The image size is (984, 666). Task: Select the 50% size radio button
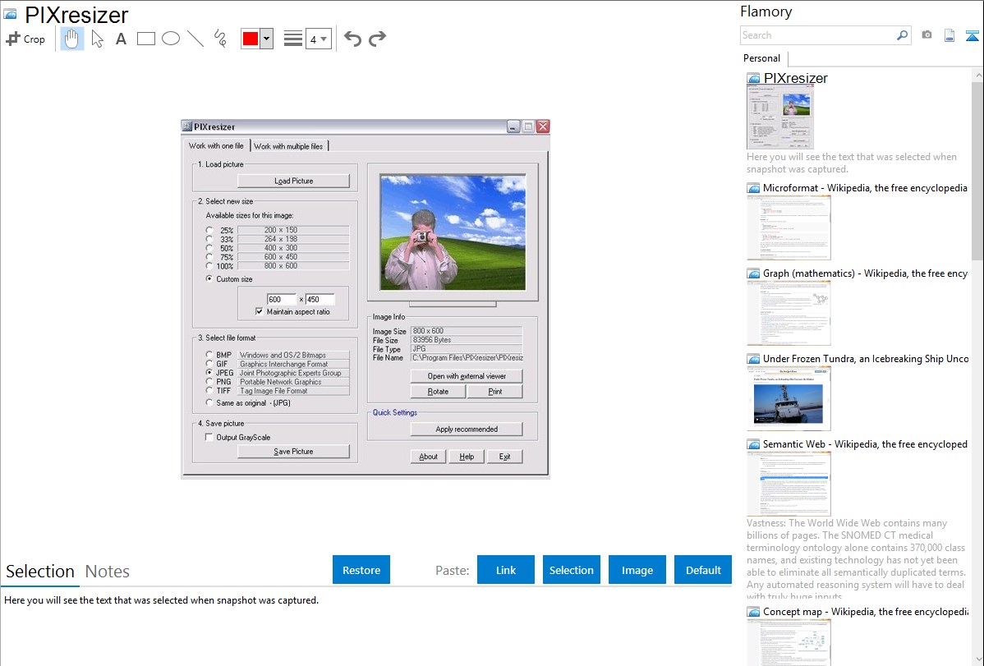(209, 248)
